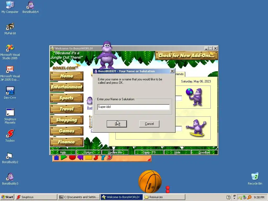This screenshot has width=268, height=201.
Task: Click the orange basketball toy on desktop
Action: pos(150,181)
